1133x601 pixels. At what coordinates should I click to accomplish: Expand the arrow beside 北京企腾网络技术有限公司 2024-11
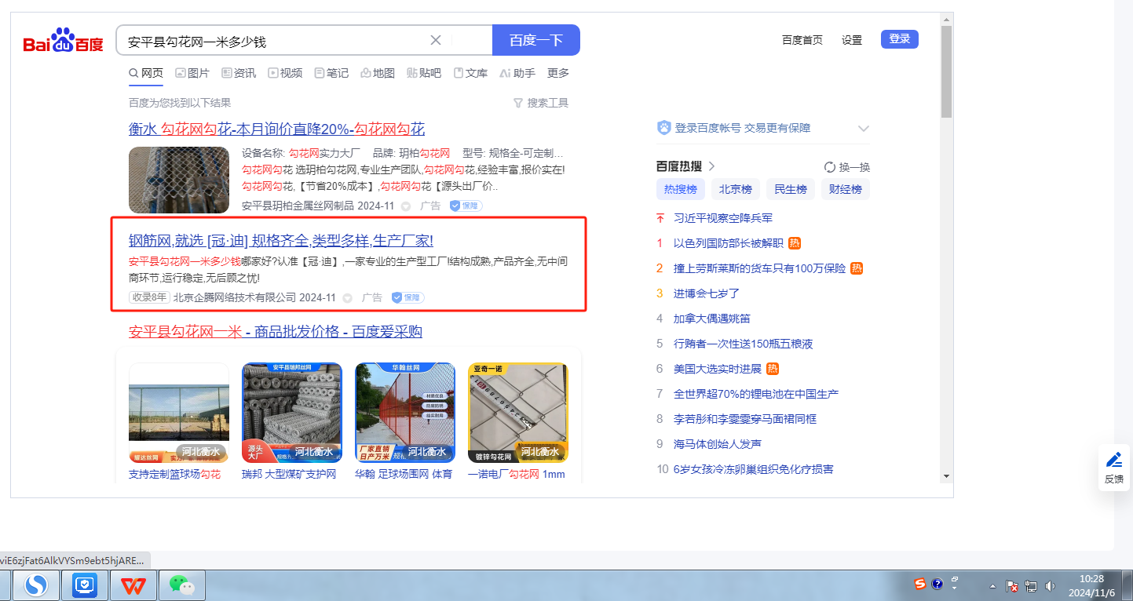click(347, 298)
